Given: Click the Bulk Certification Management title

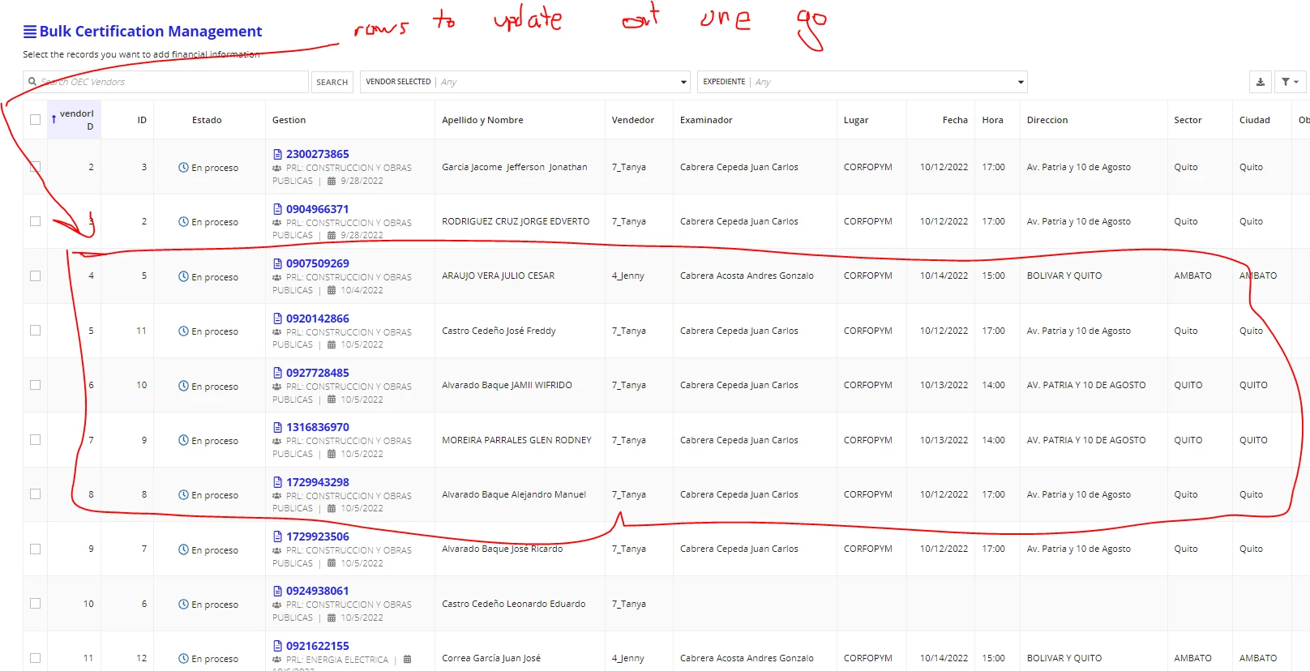Looking at the screenshot, I should point(151,32).
